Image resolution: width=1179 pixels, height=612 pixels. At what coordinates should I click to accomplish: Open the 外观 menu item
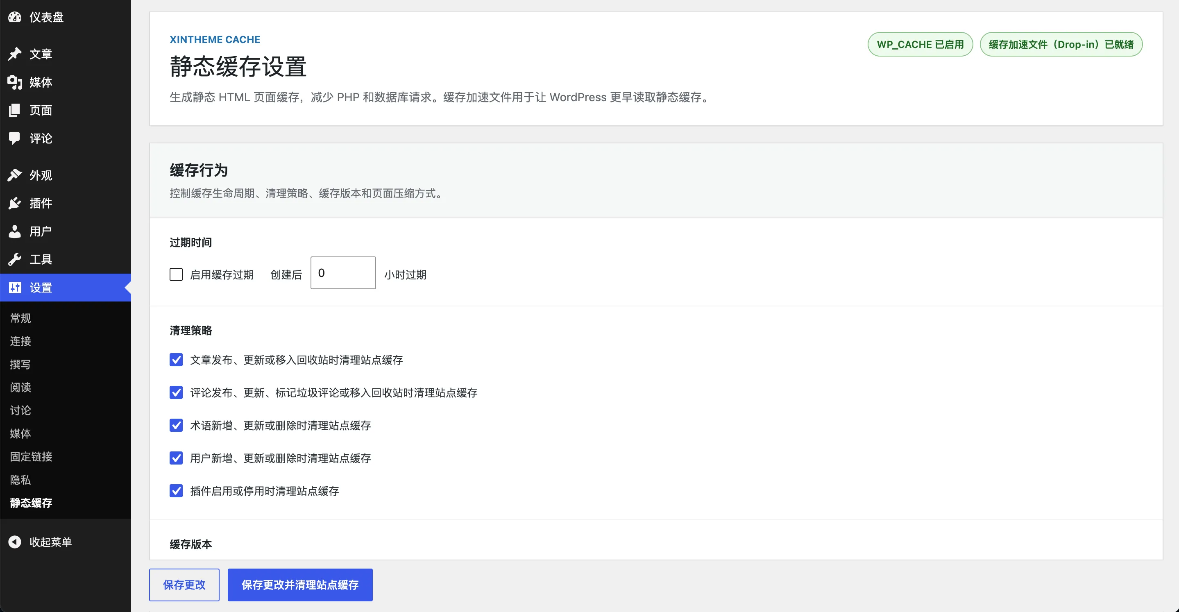pos(66,175)
